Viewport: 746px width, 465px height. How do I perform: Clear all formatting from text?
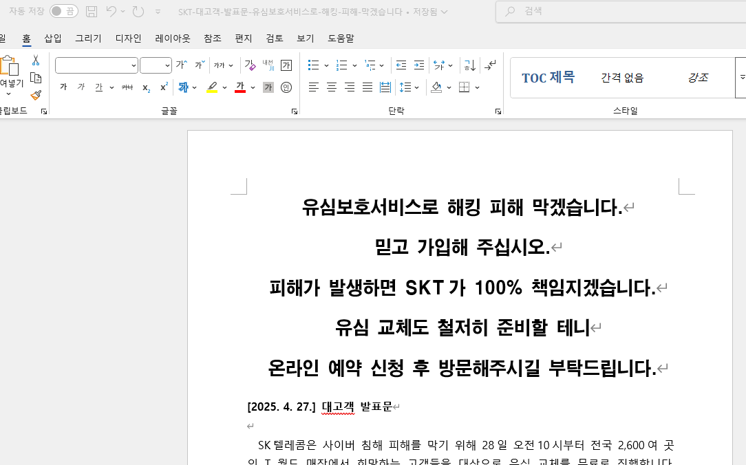(x=251, y=65)
